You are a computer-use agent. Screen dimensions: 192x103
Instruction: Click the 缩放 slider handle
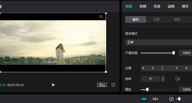147,89
